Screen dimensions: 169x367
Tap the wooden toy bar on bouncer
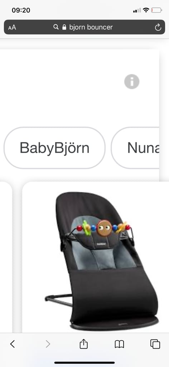coord(104,228)
